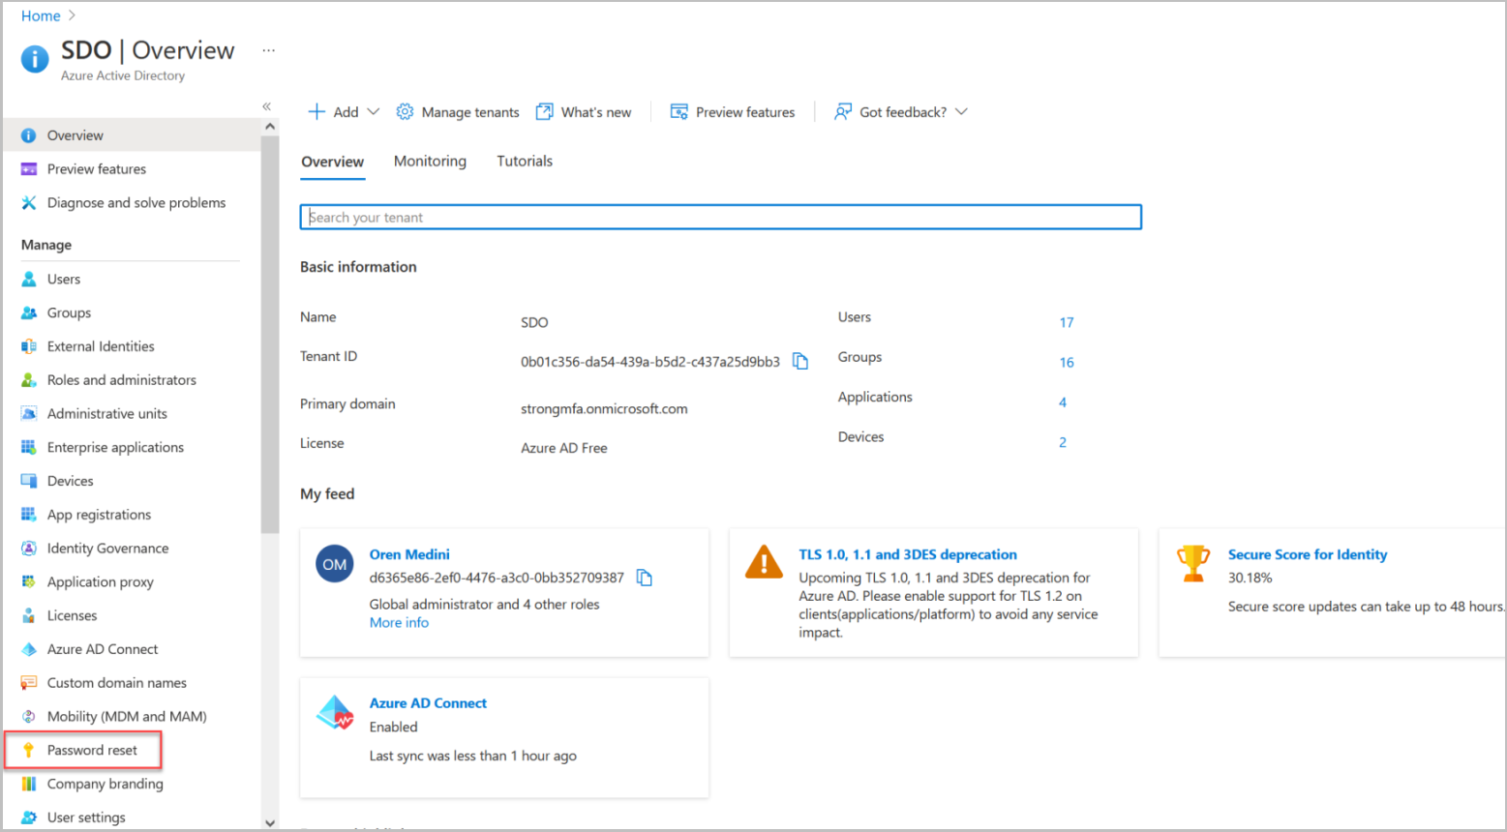Screen dimensions: 1507x832
Task: Copy Oren Medini's object ID
Action: pyautogui.click(x=645, y=578)
